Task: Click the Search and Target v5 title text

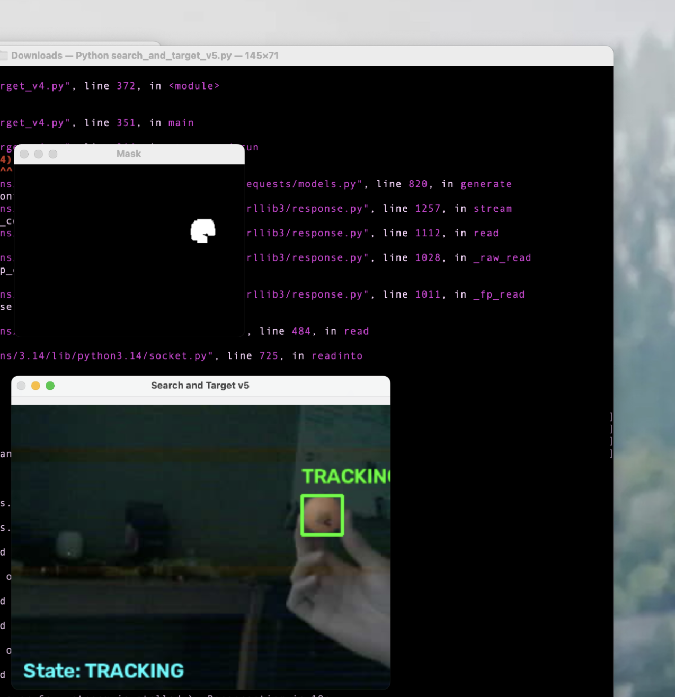Action: 200,386
